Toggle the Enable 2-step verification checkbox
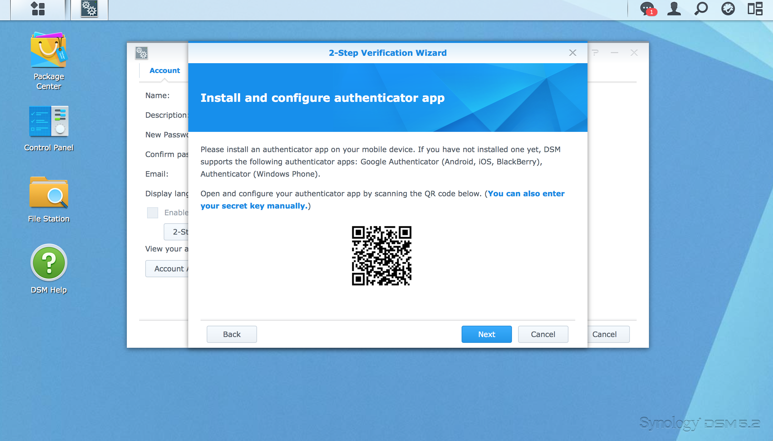The image size is (773, 441). (x=152, y=213)
